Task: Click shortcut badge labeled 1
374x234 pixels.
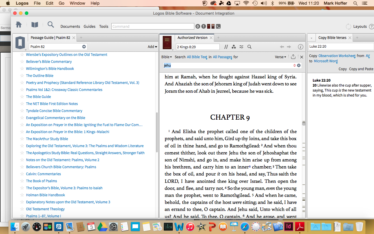Action: click(x=203, y=26)
